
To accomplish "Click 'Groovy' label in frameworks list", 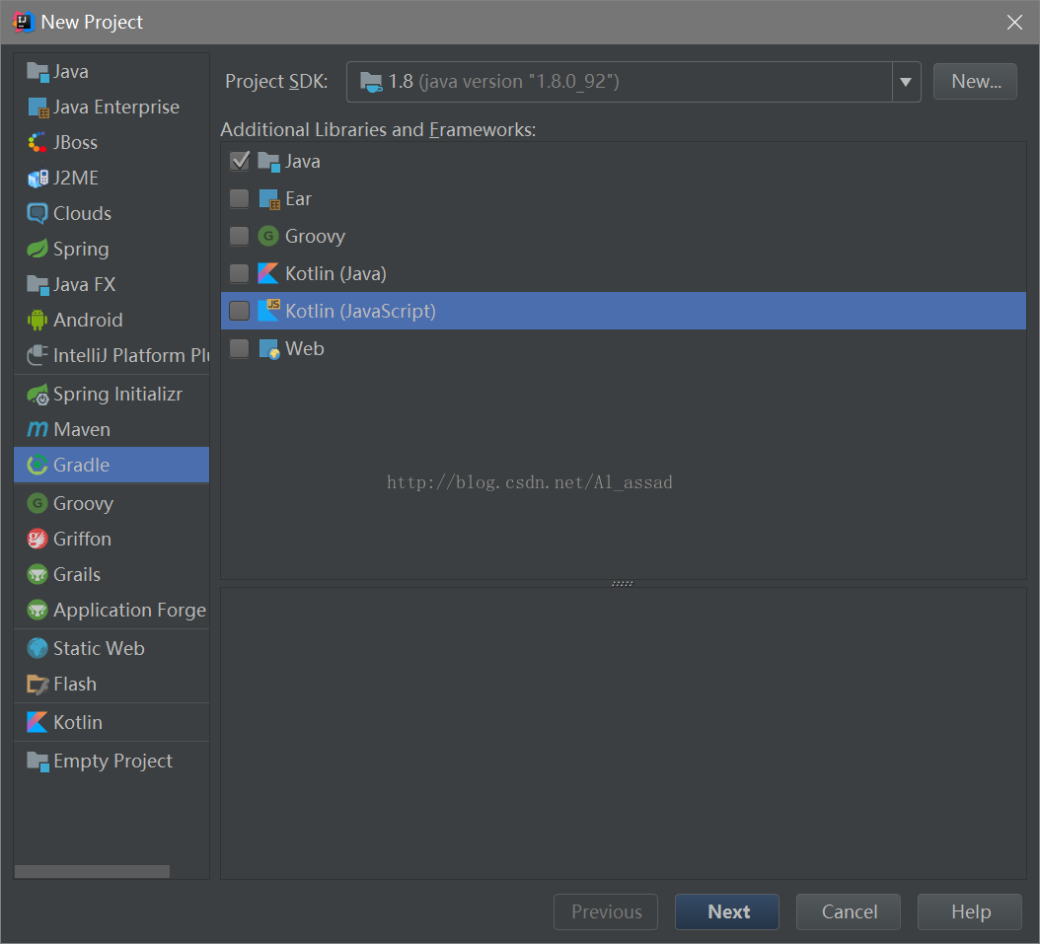I will (315, 237).
